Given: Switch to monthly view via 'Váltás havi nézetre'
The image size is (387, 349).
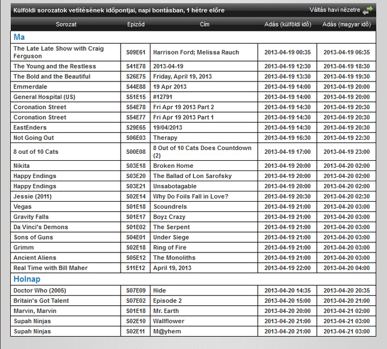Looking at the screenshot, I should pos(335,10).
